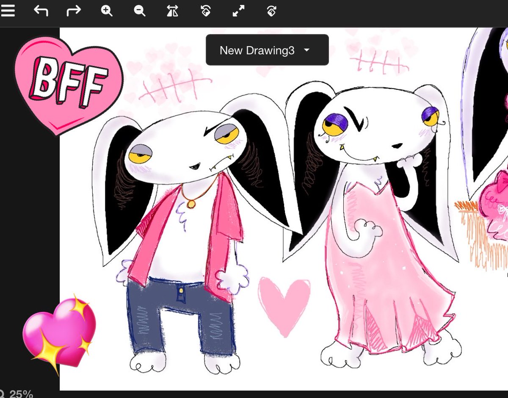Rotate canvas clockwise
This screenshot has height=398, width=508.
click(x=272, y=11)
